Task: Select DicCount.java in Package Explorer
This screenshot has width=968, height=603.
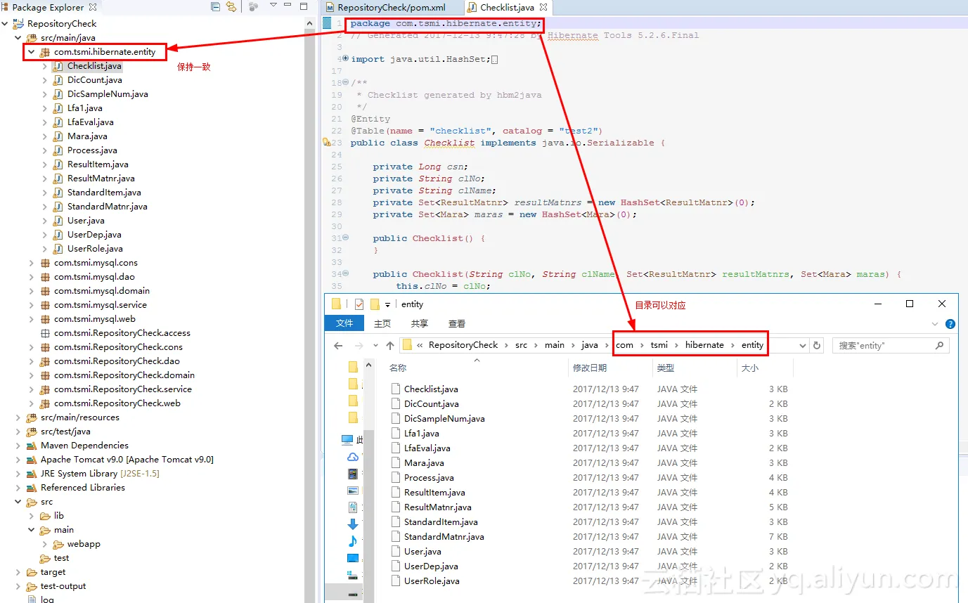Action: [94, 80]
